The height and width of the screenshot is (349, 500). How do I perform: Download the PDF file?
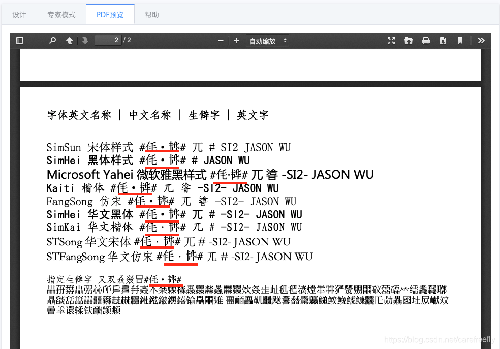click(443, 41)
